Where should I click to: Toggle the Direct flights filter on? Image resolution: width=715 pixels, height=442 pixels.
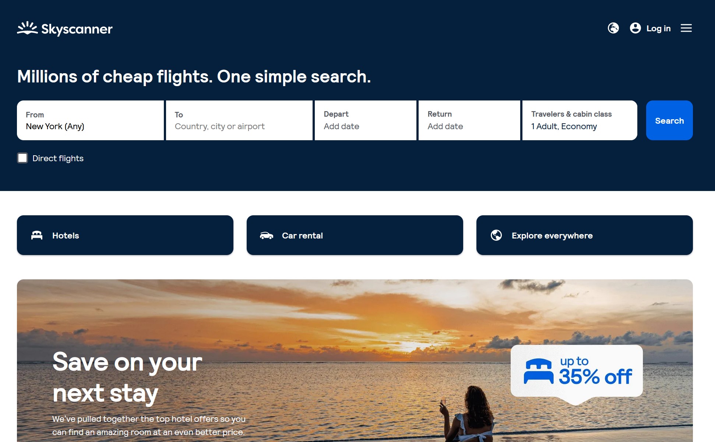[22, 158]
